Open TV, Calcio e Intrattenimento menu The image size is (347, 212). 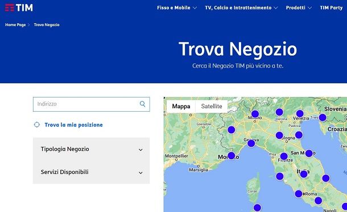coord(238,8)
